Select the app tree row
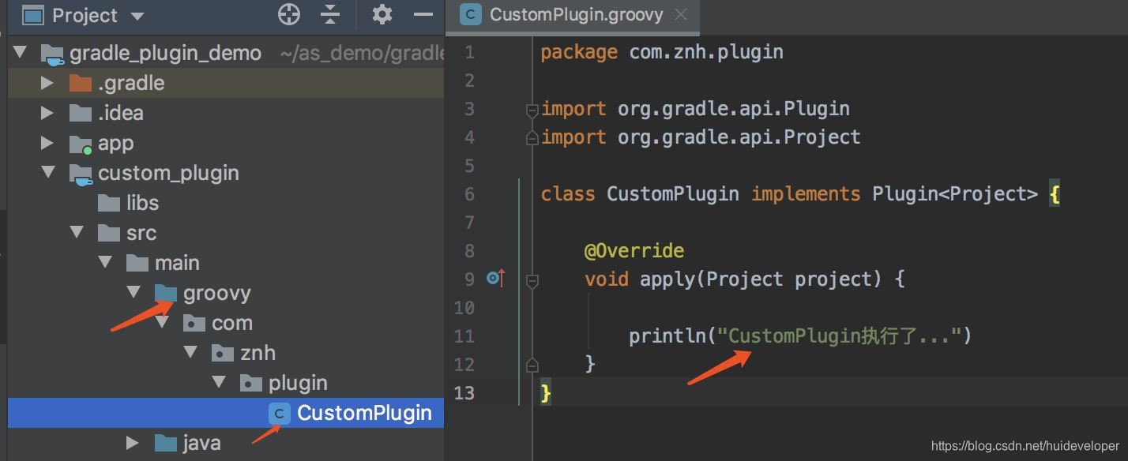 point(226,143)
